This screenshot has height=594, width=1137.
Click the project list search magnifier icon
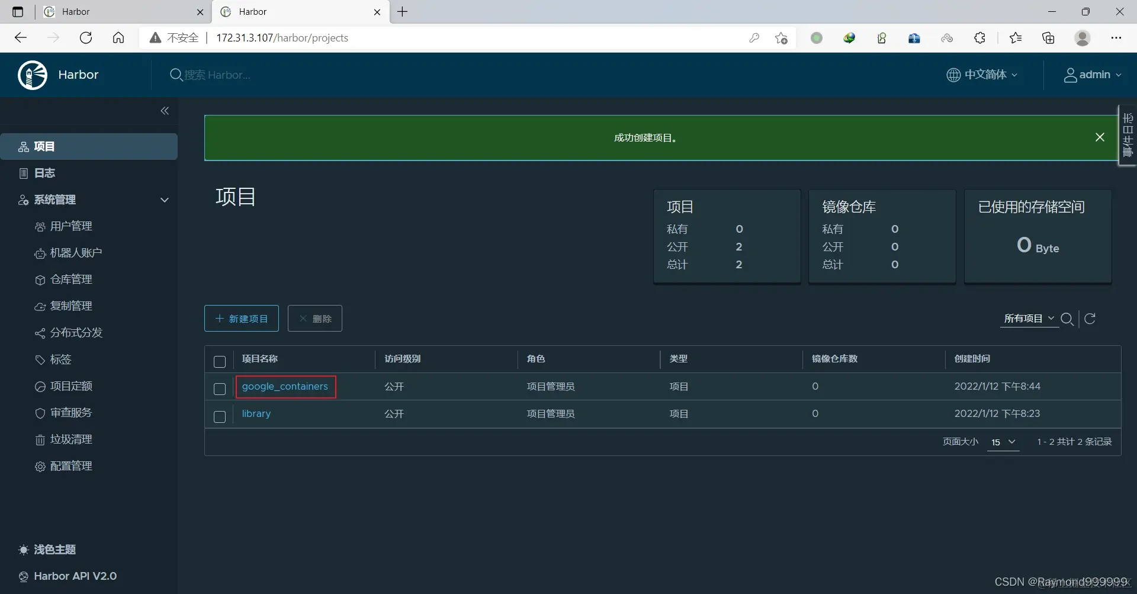click(1067, 319)
